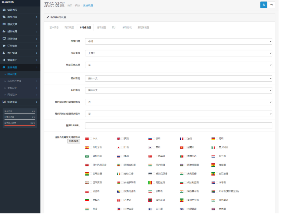Click the 翻译API URL input field
This screenshot has height=214, width=284.
click(x=178, y=126)
